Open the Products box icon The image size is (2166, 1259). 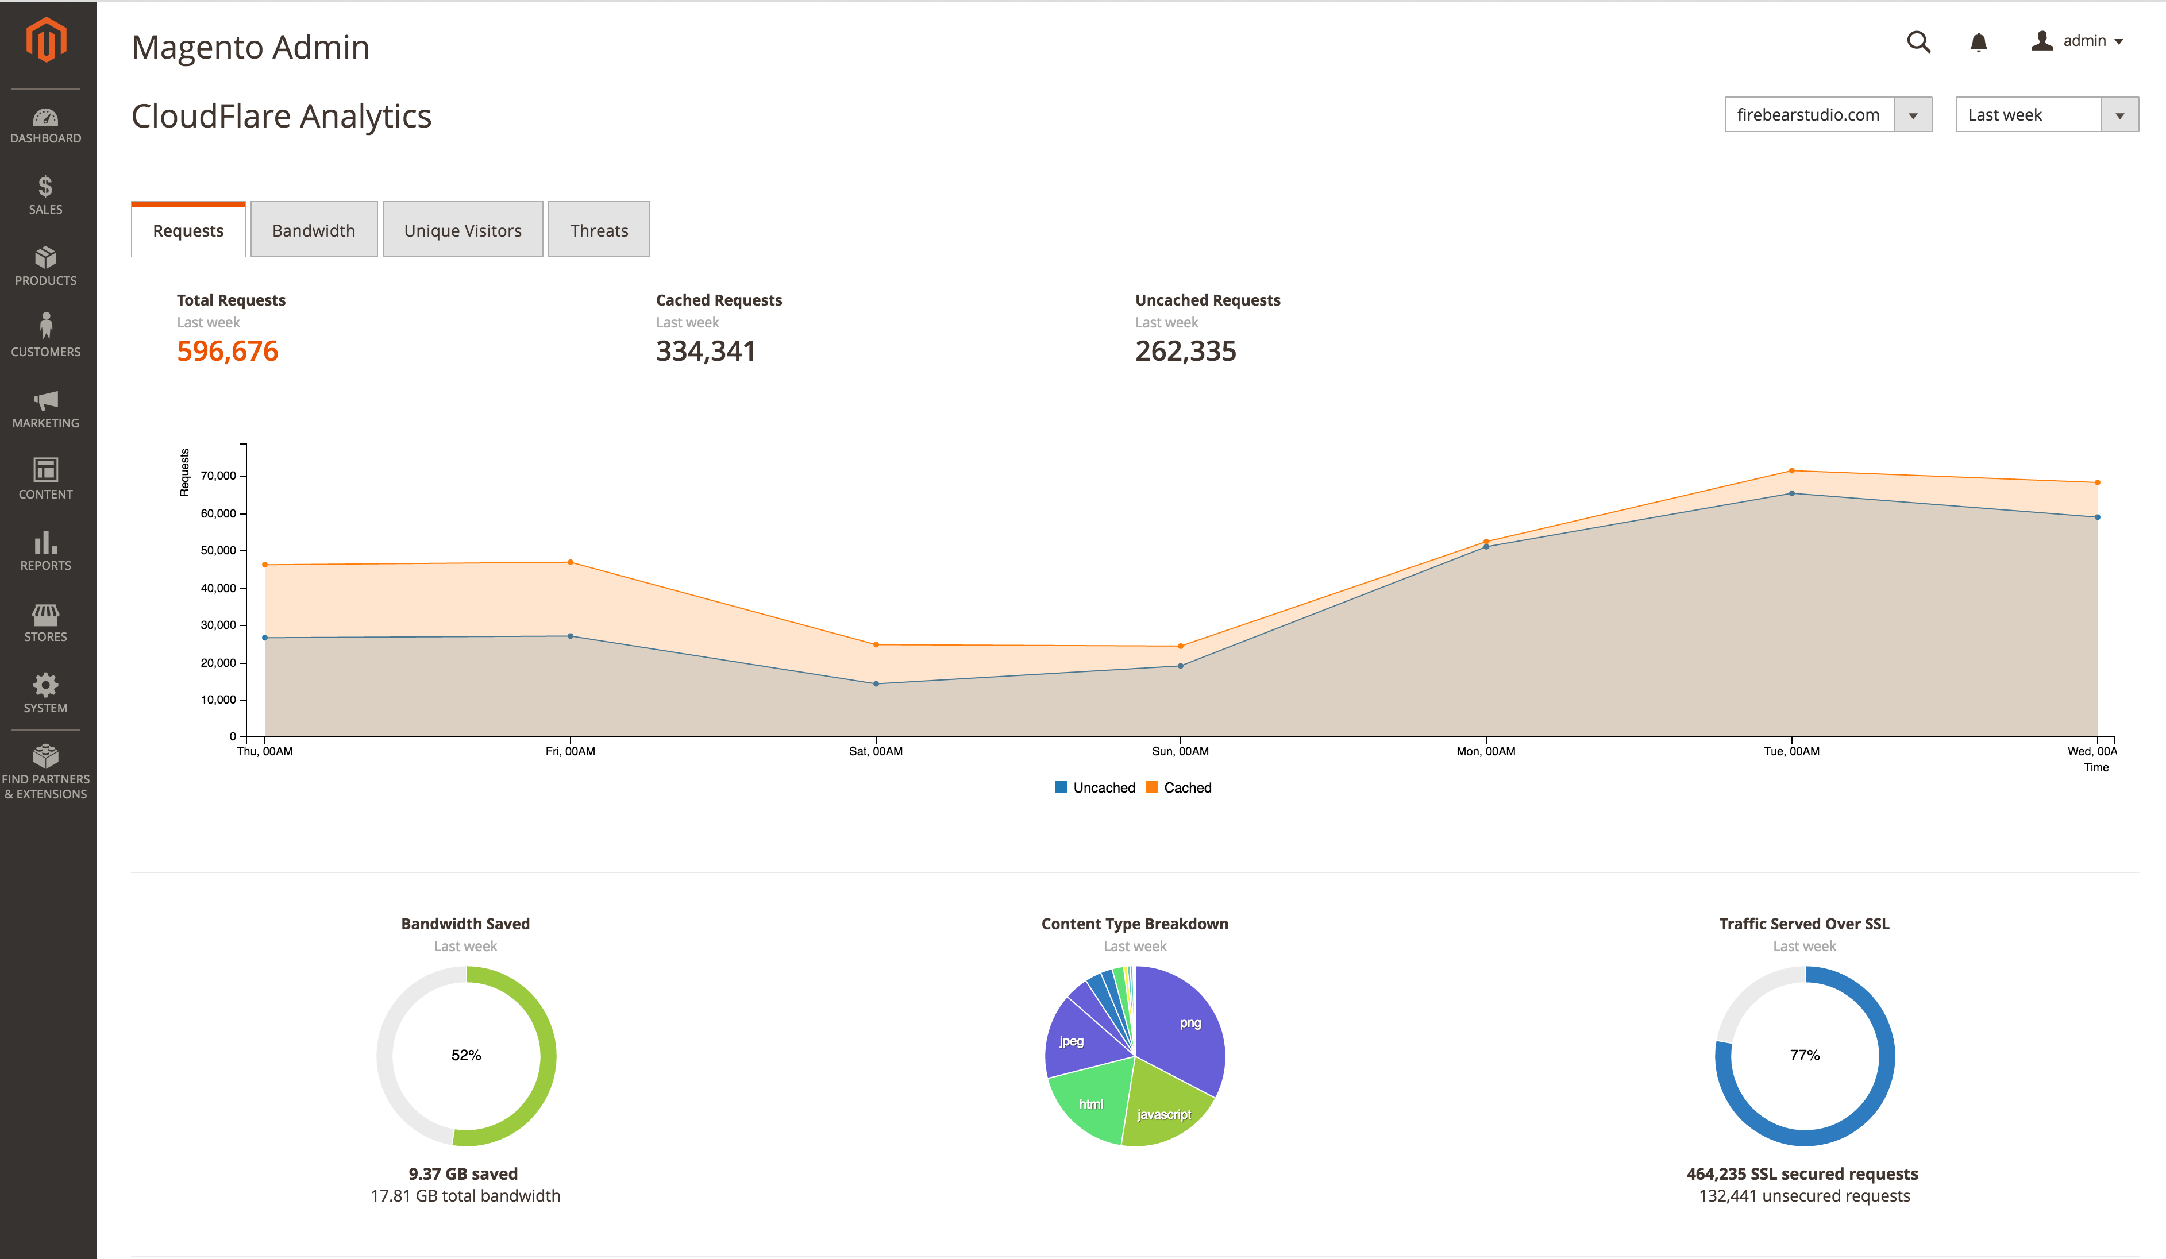[x=45, y=258]
